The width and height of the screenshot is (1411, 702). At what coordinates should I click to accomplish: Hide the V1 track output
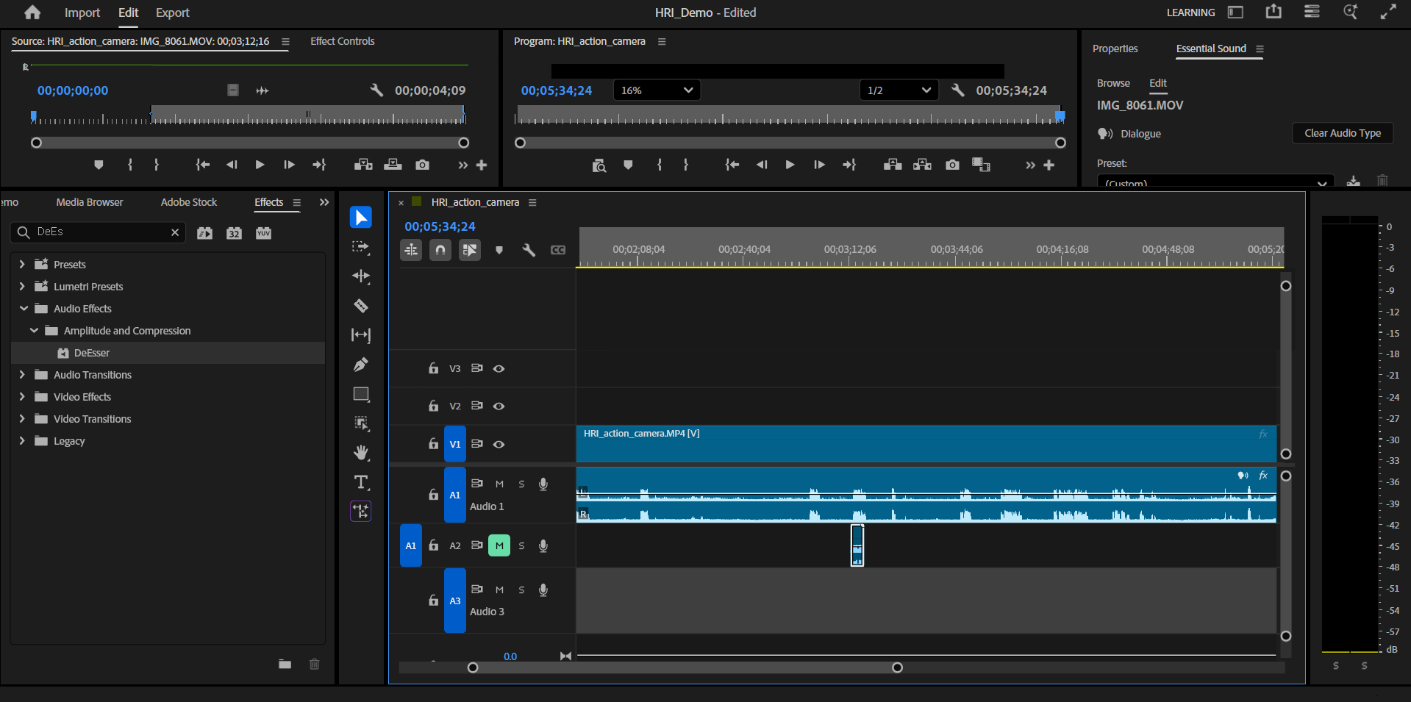point(499,444)
